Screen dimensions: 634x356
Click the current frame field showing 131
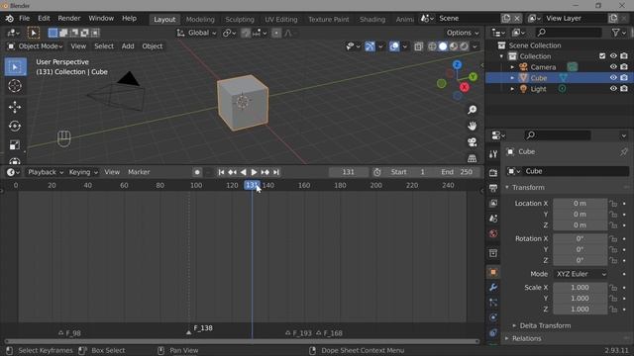(x=348, y=172)
